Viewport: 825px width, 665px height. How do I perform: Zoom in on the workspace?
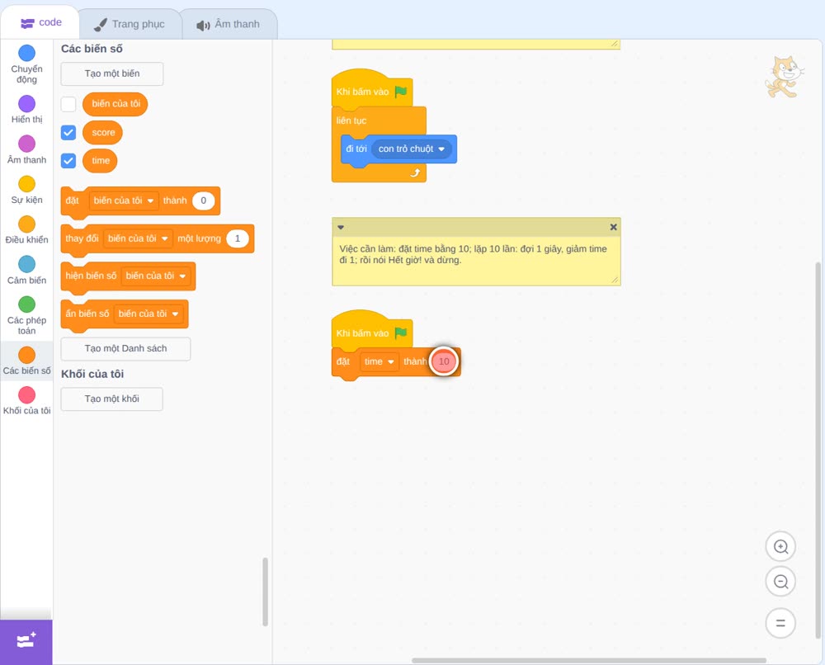[x=780, y=547]
